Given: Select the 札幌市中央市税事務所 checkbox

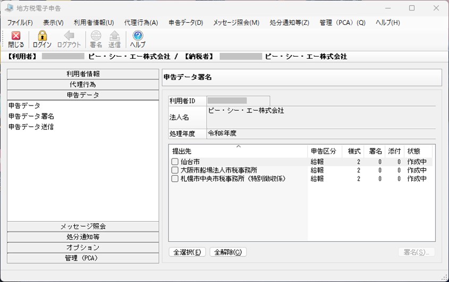Looking at the screenshot, I should coord(175,179).
